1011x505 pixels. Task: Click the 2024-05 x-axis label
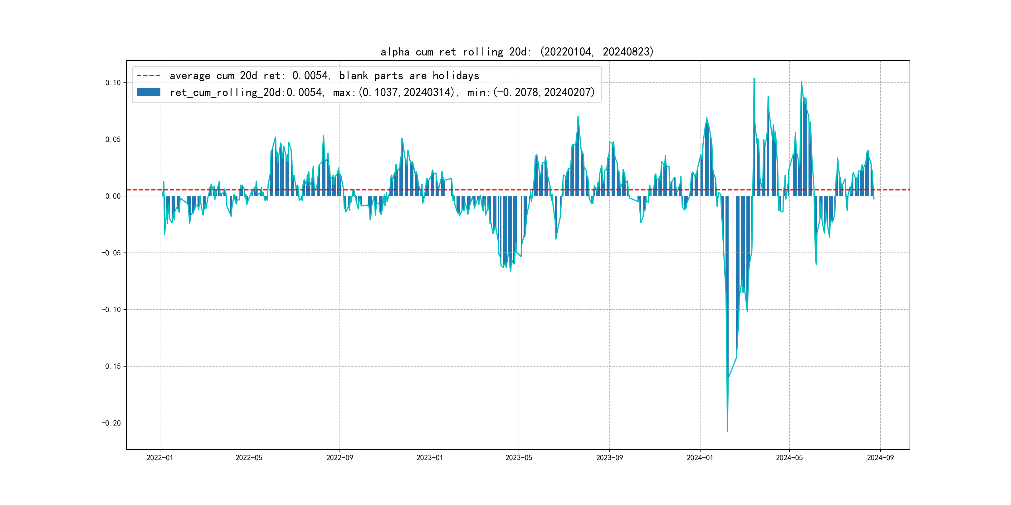pos(789,458)
